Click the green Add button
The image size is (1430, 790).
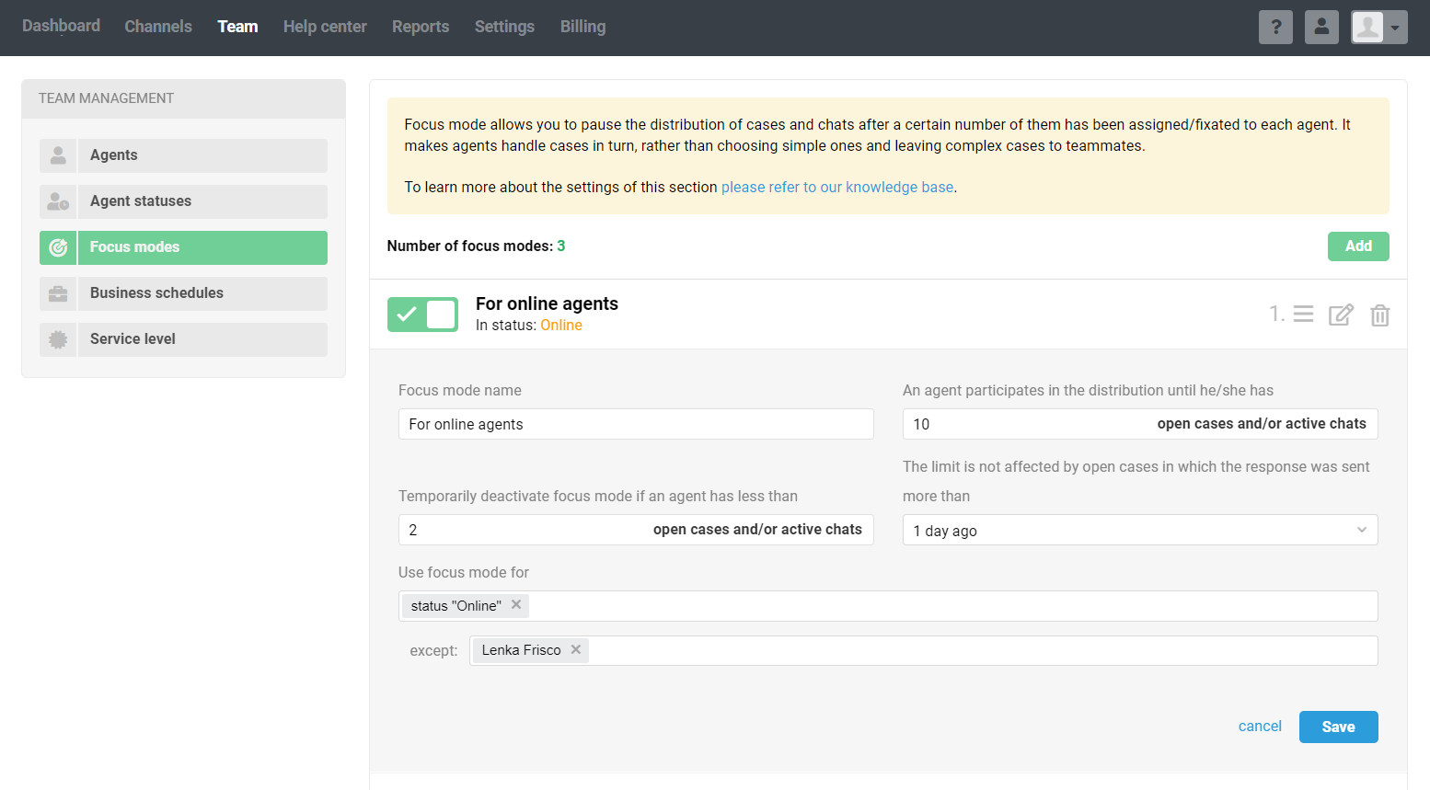(x=1357, y=246)
